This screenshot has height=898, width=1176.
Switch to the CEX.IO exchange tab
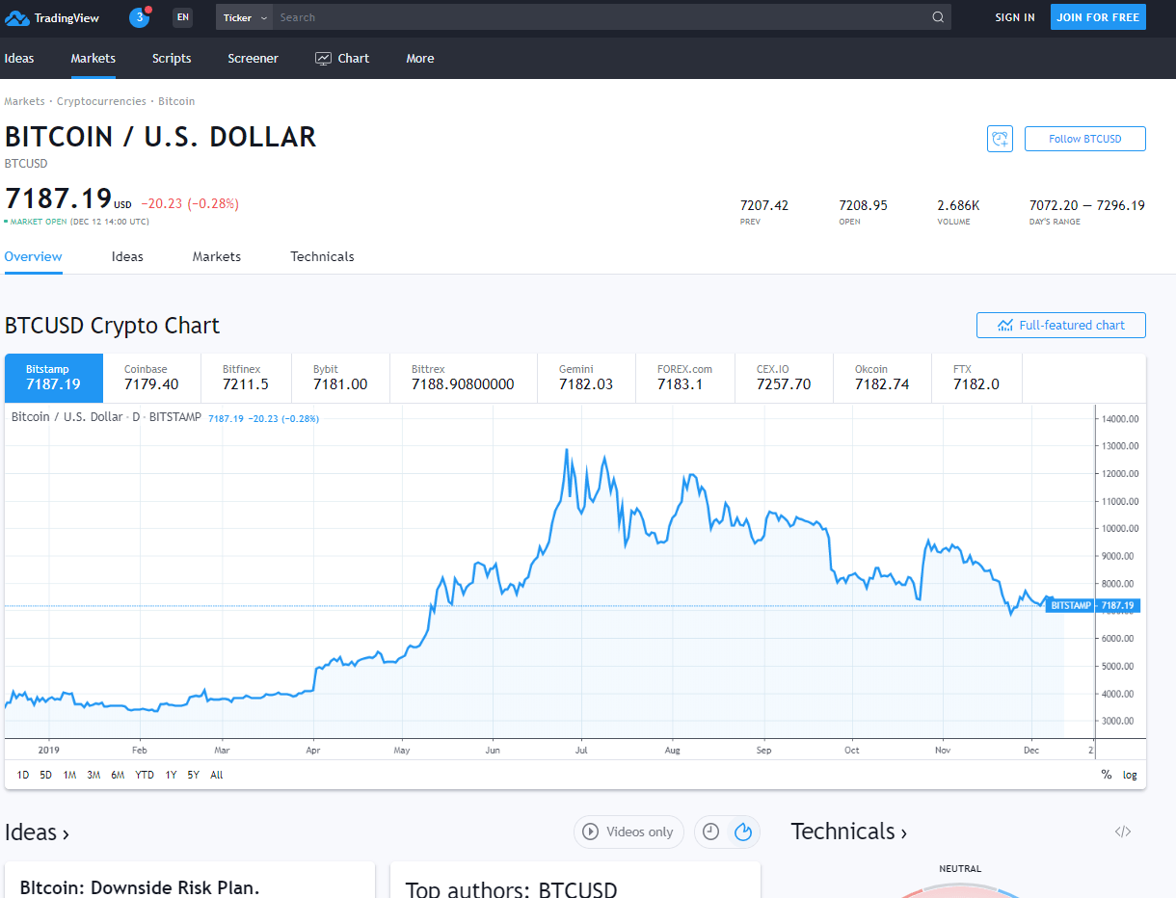tap(784, 378)
